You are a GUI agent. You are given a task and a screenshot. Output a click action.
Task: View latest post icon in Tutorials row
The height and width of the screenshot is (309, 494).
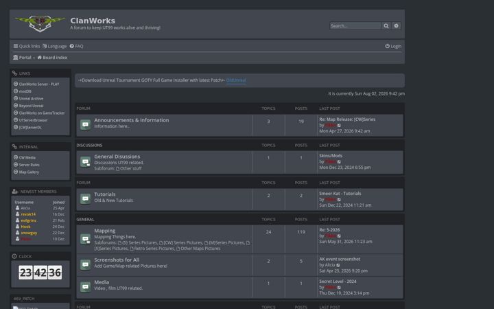point(339,200)
